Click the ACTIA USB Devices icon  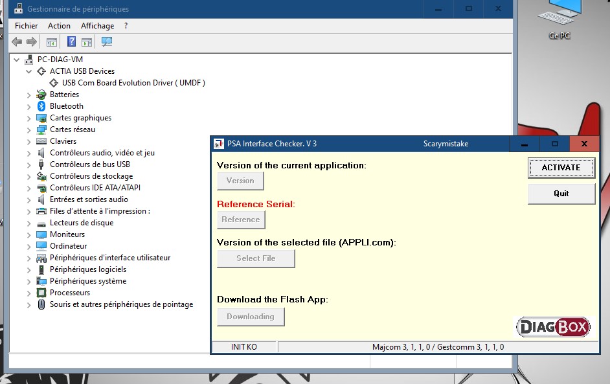(41, 71)
